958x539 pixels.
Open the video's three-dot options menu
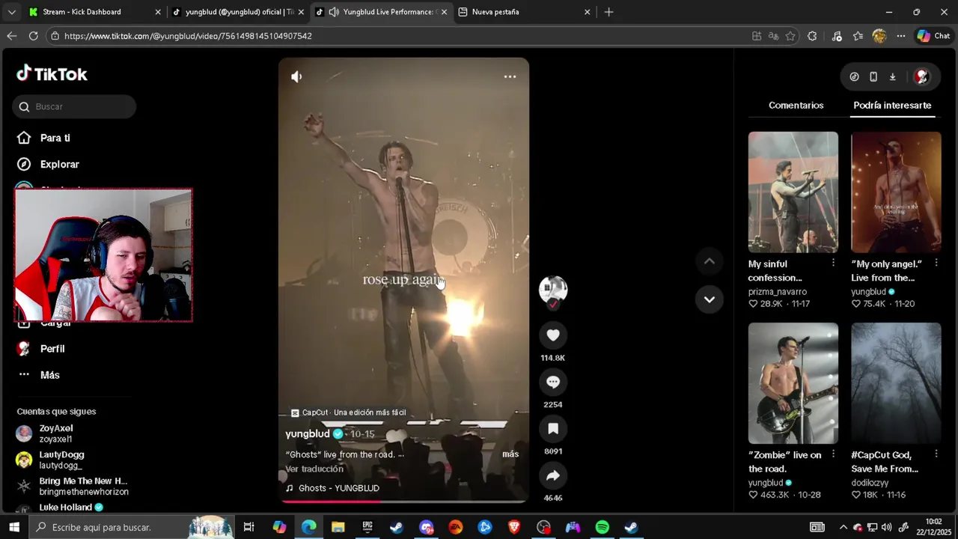tap(510, 76)
